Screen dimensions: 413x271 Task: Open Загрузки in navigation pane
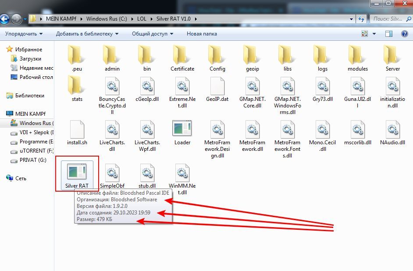26,58
